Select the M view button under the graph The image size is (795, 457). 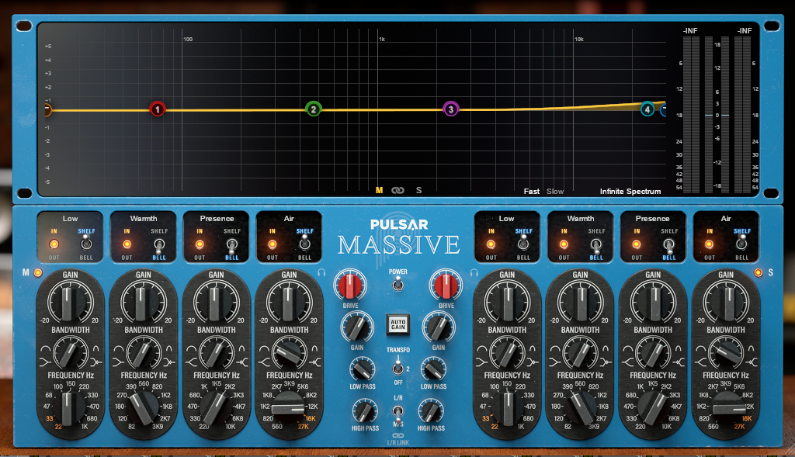[x=379, y=191]
